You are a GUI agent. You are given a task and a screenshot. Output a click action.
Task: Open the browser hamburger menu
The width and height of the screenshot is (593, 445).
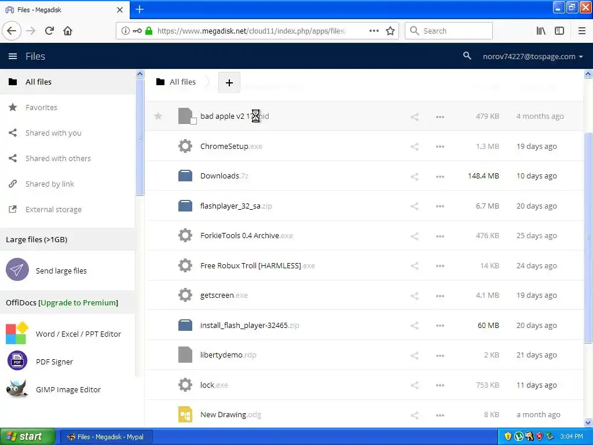tap(582, 31)
